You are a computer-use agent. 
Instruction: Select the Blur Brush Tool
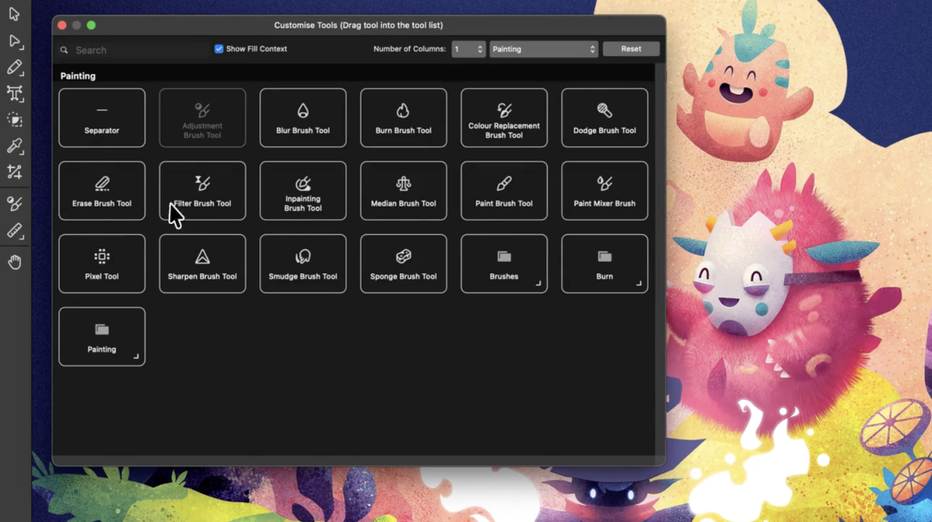click(302, 118)
